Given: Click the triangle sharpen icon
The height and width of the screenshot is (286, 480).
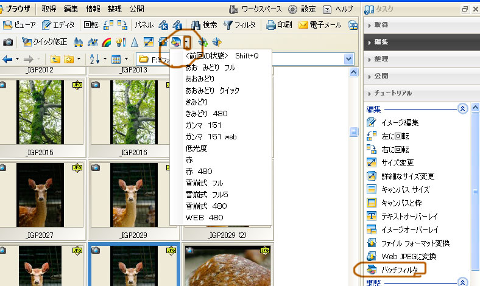Looking at the screenshot, I should 135,42.
